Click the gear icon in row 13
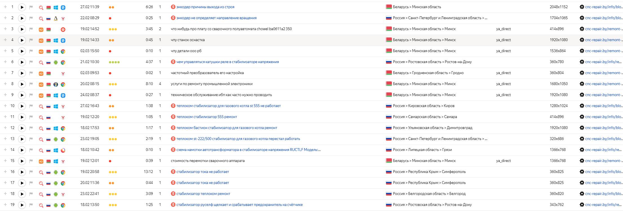The width and height of the screenshot is (623, 211). click(x=582, y=139)
